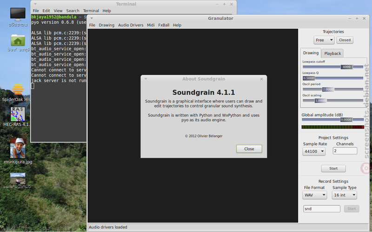Open Terminal window menu arrow in title bar
Screen dimensions: 372x232
tap(35, 4)
